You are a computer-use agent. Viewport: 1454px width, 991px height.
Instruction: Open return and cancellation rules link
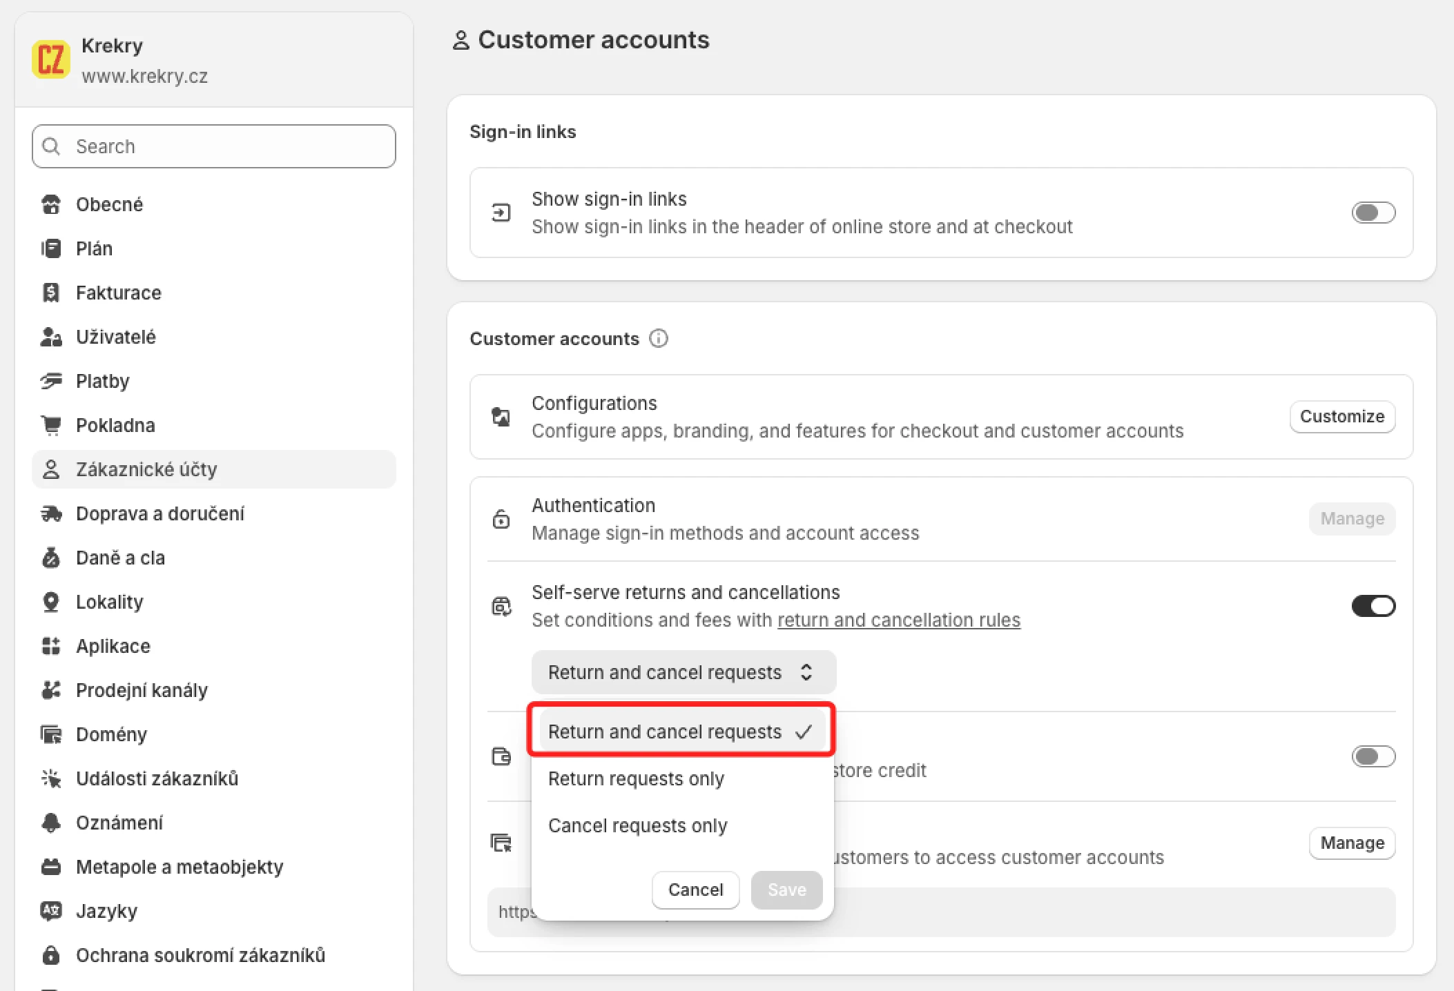point(899,620)
